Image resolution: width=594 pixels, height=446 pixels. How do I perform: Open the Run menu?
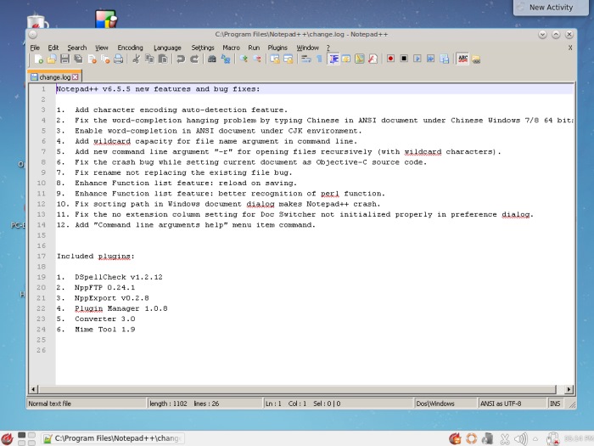[x=254, y=48]
